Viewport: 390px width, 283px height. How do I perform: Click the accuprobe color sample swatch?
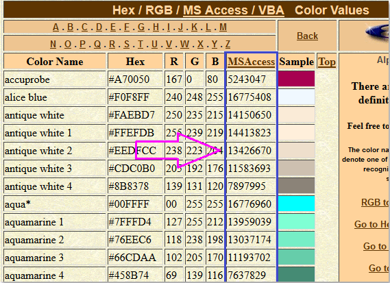(296, 79)
